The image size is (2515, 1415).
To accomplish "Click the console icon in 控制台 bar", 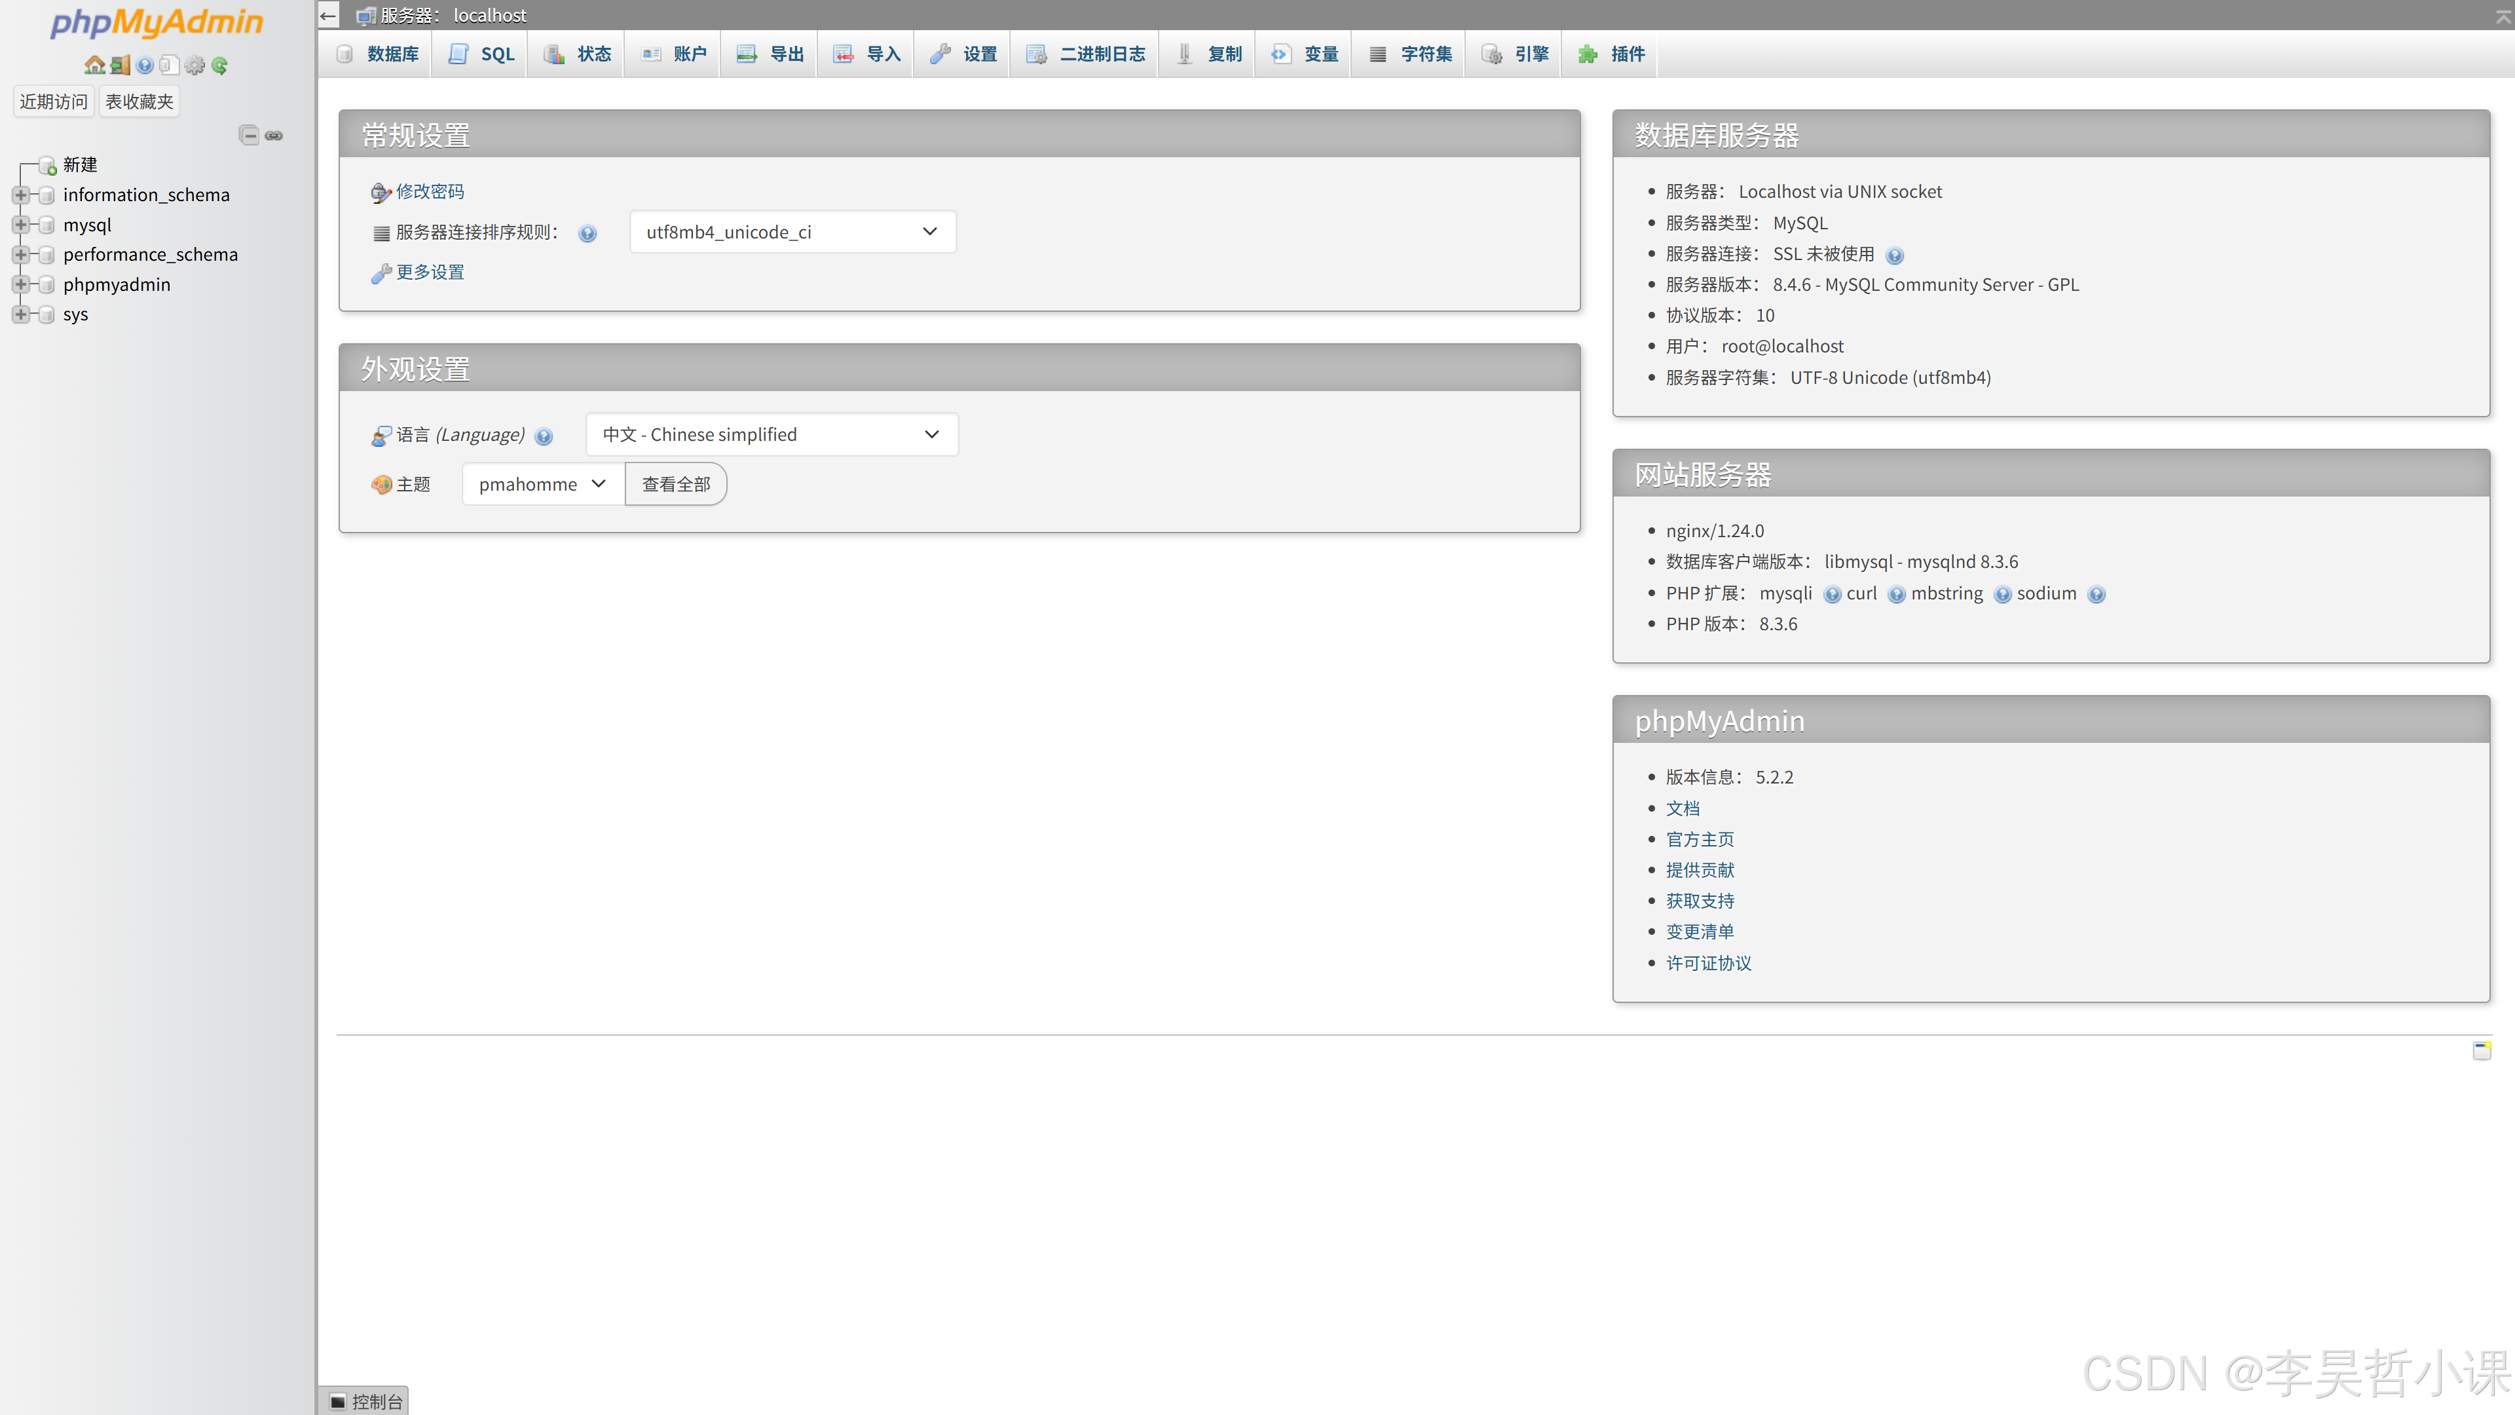I will [x=338, y=1401].
